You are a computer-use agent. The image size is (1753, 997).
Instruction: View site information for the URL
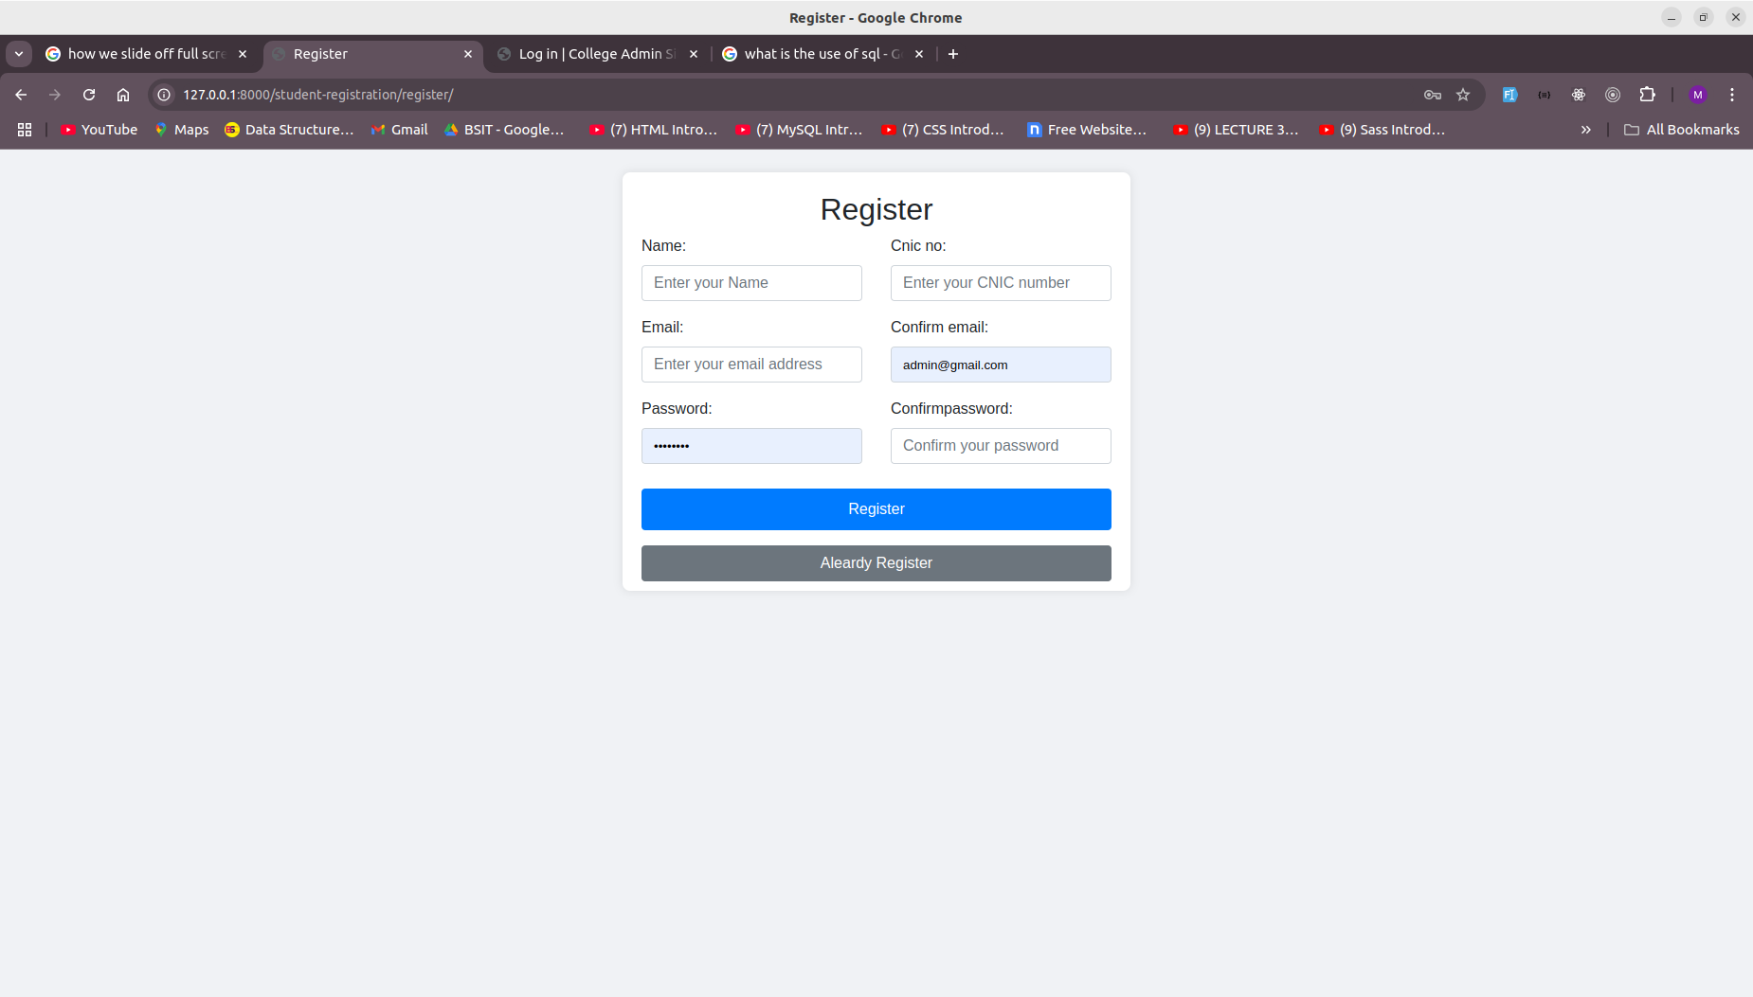click(x=164, y=95)
